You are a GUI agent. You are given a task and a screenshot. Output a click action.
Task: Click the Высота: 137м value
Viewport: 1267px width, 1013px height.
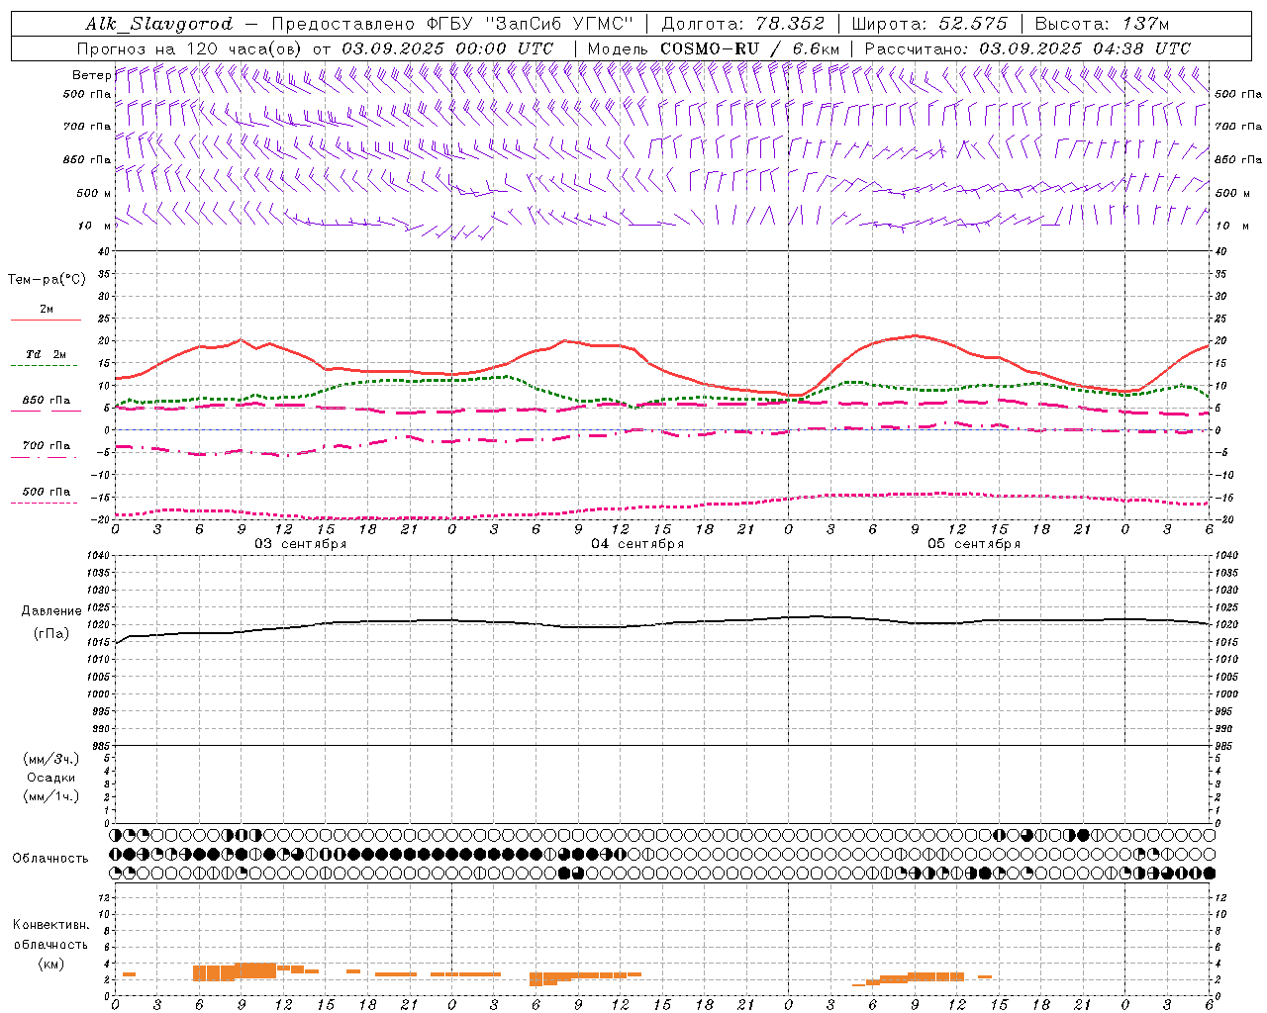tap(1102, 24)
